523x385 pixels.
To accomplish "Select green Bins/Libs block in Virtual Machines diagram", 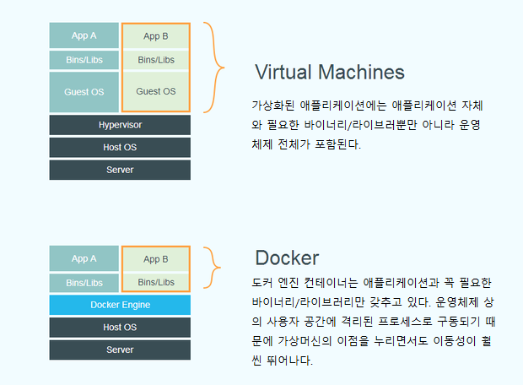I will click(156, 60).
